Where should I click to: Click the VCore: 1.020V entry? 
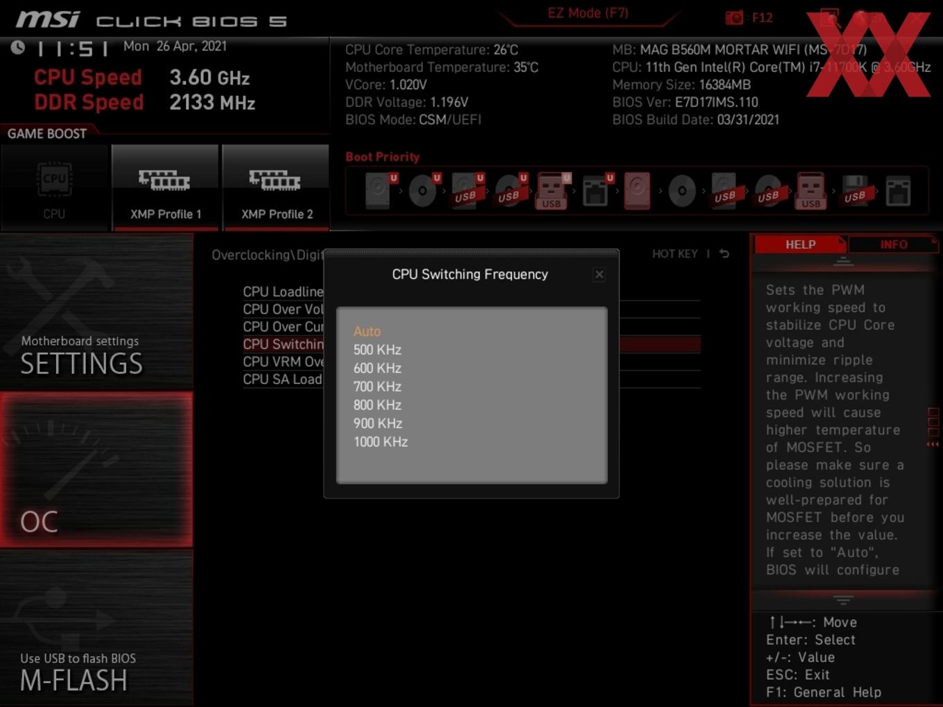[386, 85]
